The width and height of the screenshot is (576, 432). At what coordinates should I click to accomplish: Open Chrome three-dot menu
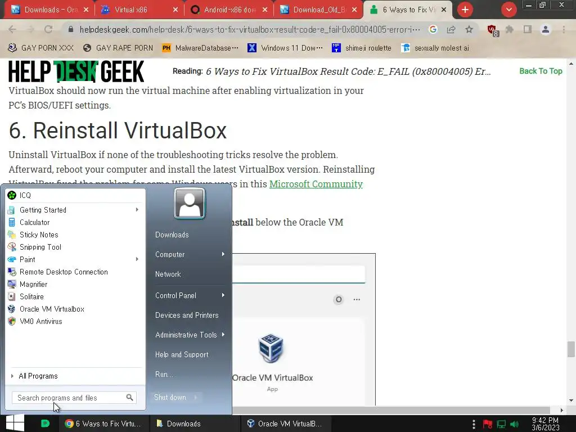coord(564,29)
